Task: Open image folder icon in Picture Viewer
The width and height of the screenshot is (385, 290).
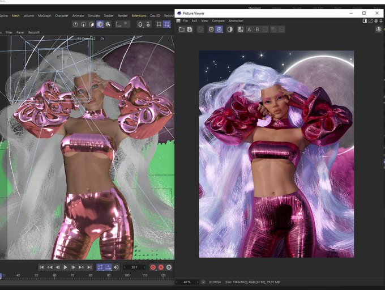Action: 182,29
